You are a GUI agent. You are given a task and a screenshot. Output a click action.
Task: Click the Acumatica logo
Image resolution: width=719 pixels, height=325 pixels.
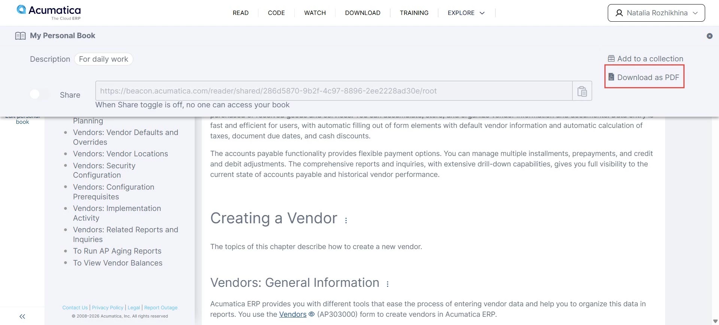click(49, 12)
